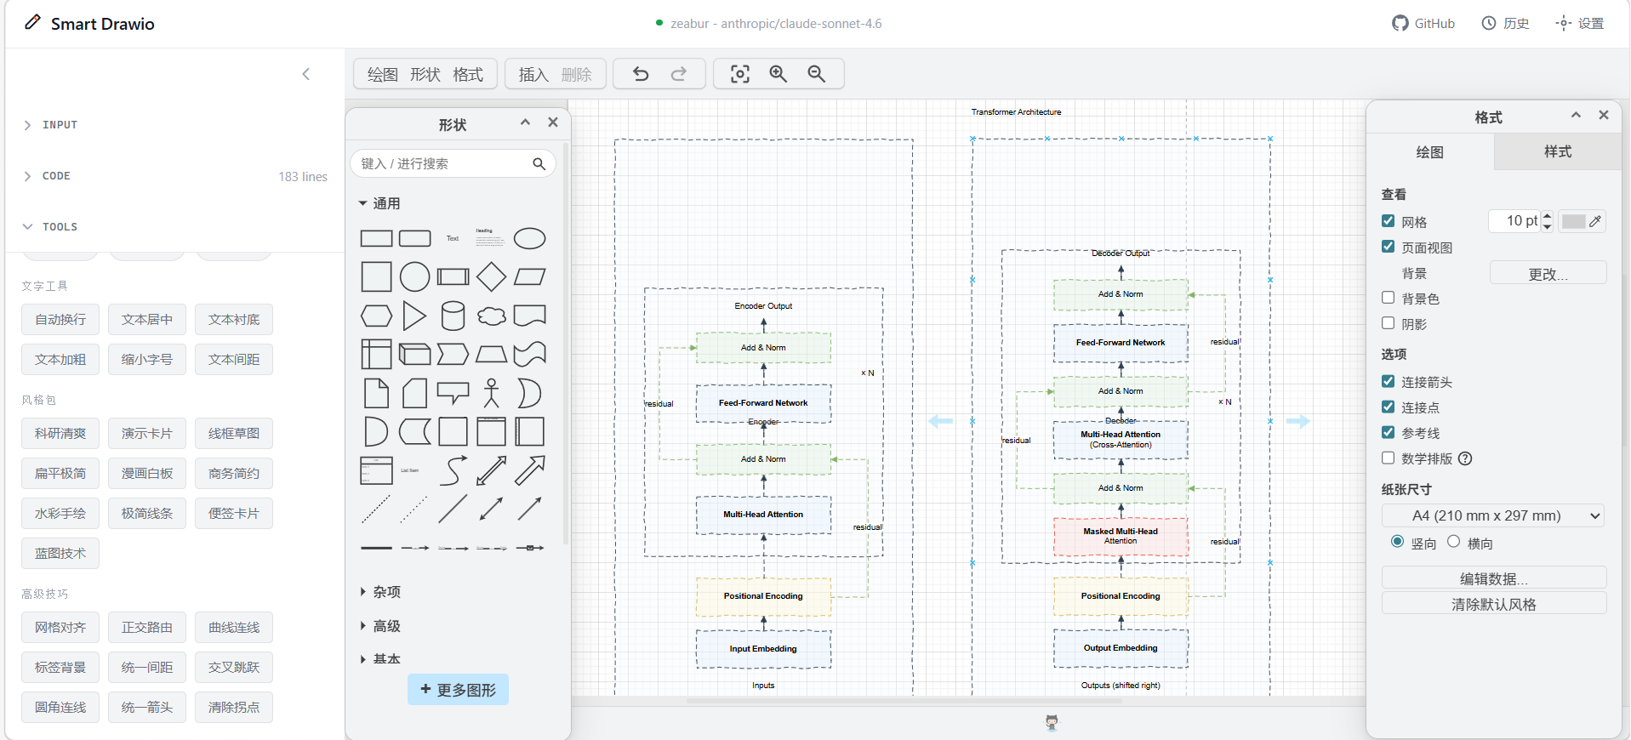Click the fit-page zoom icon
The width and height of the screenshot is (1631, 740).
click(x=740, y=74)
